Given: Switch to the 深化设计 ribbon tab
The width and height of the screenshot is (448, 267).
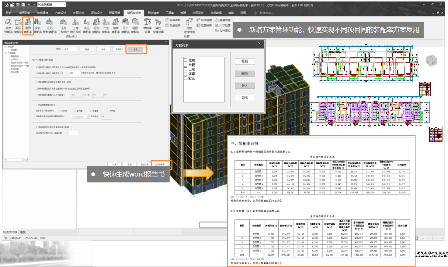Looking at the screenshot, I should (x=97, y=13).
